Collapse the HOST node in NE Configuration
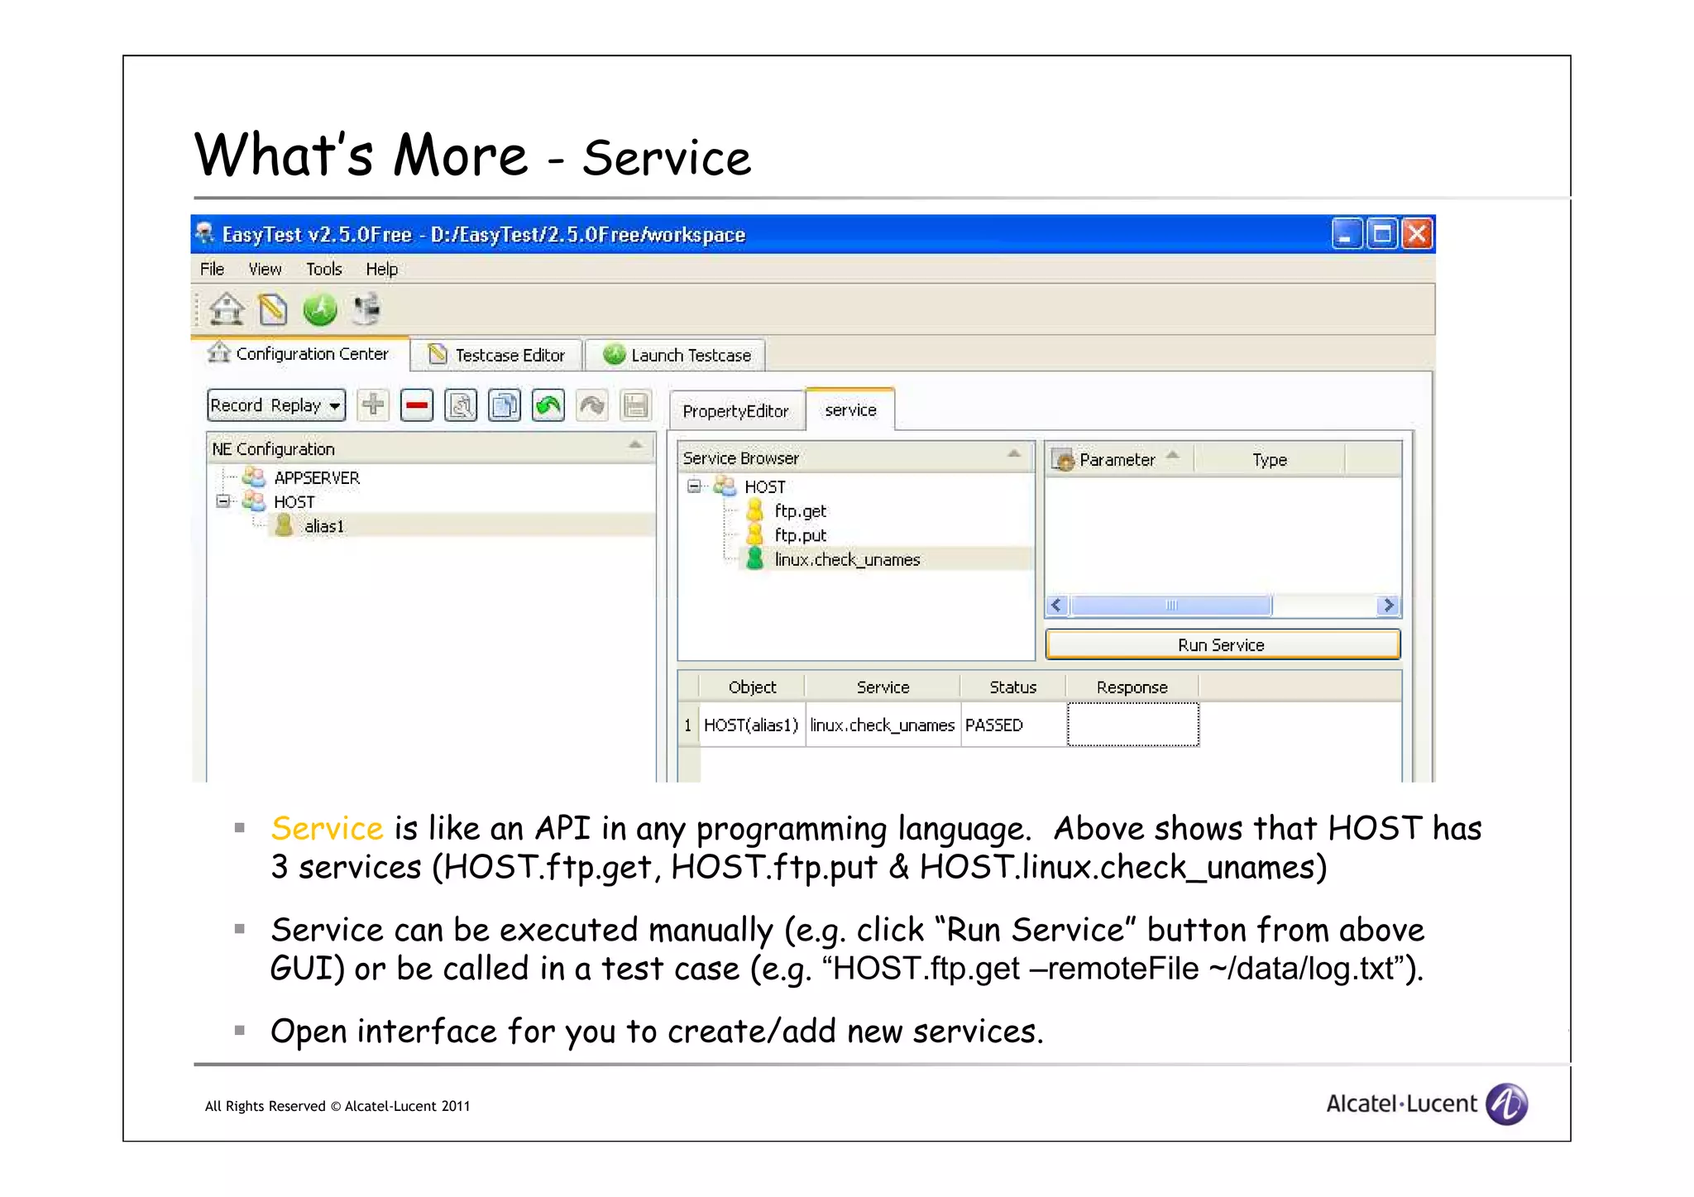Screen dimensions: 1694x1197 [223, 501]
